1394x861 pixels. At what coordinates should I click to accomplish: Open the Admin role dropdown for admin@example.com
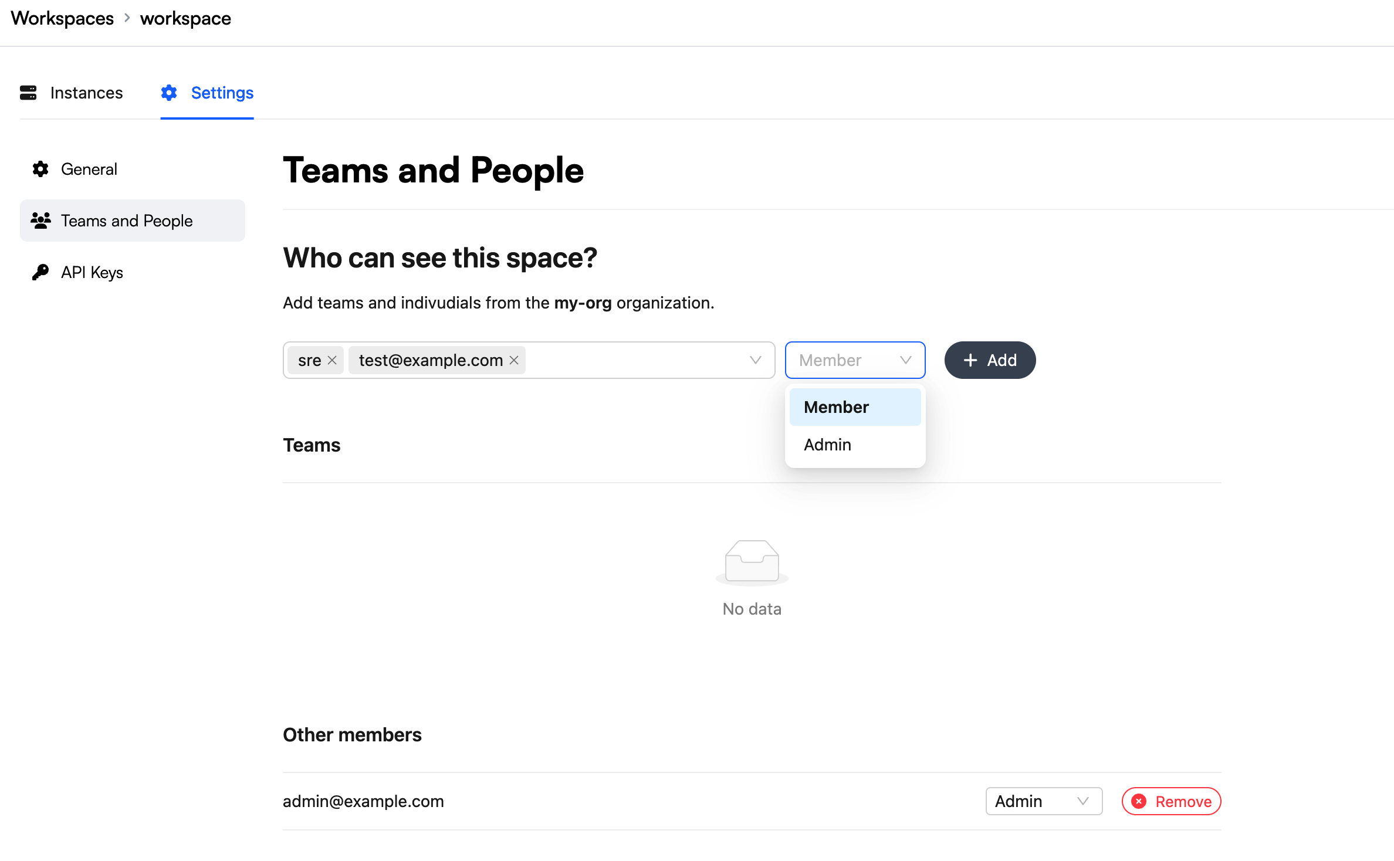pos(1044,801)
